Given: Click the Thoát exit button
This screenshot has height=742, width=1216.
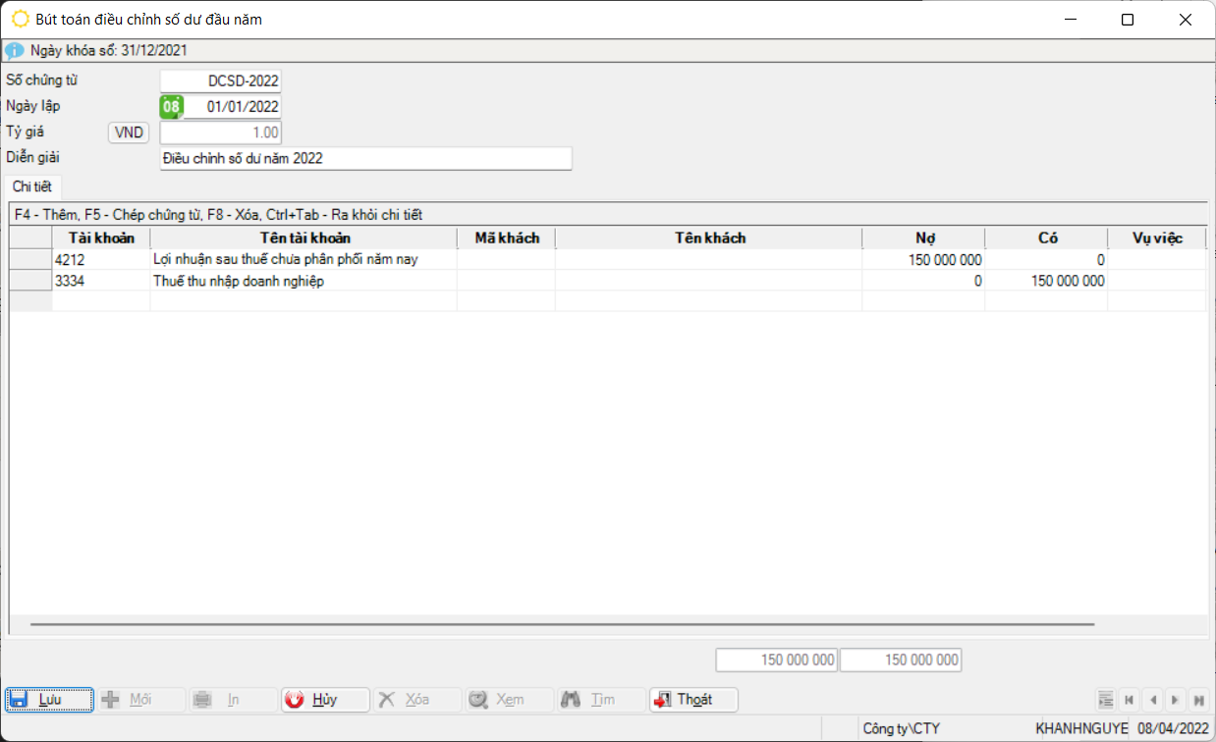Looking at the screenshot, I should pos(693,699).
